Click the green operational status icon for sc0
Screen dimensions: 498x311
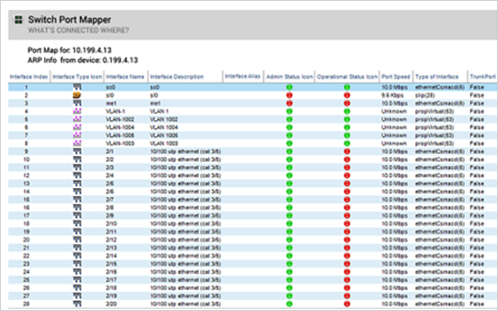[347, 87]
